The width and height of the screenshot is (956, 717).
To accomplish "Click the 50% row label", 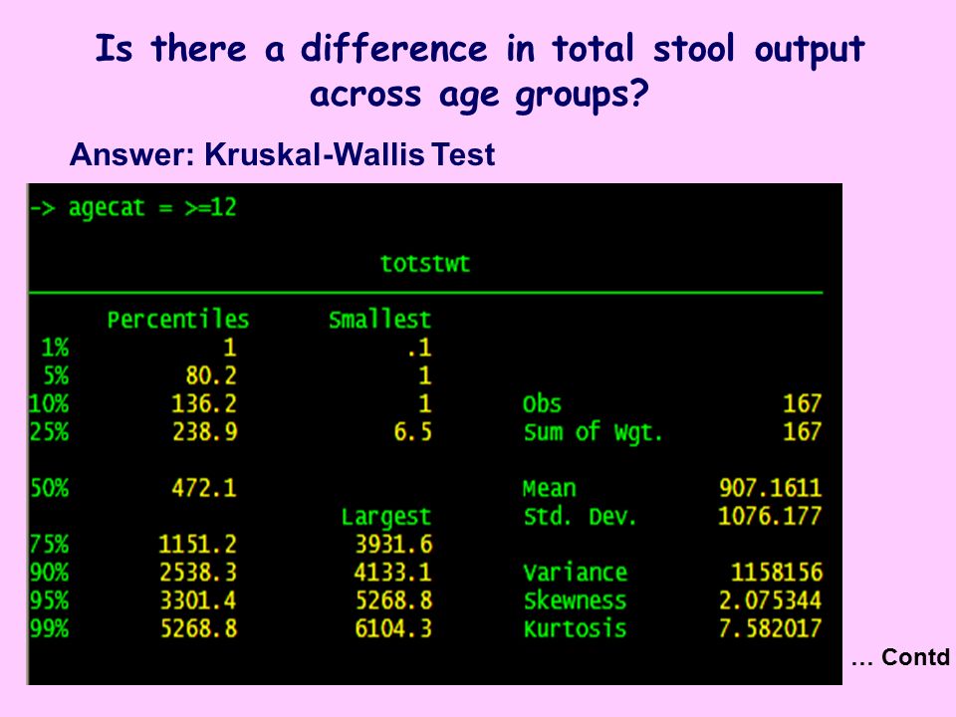I will click(x=50, y=488).
